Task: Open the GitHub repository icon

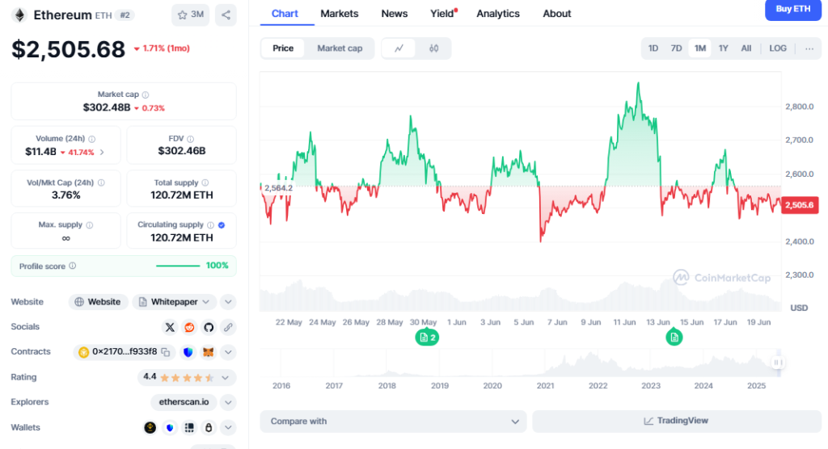Action: pos(209,327)
